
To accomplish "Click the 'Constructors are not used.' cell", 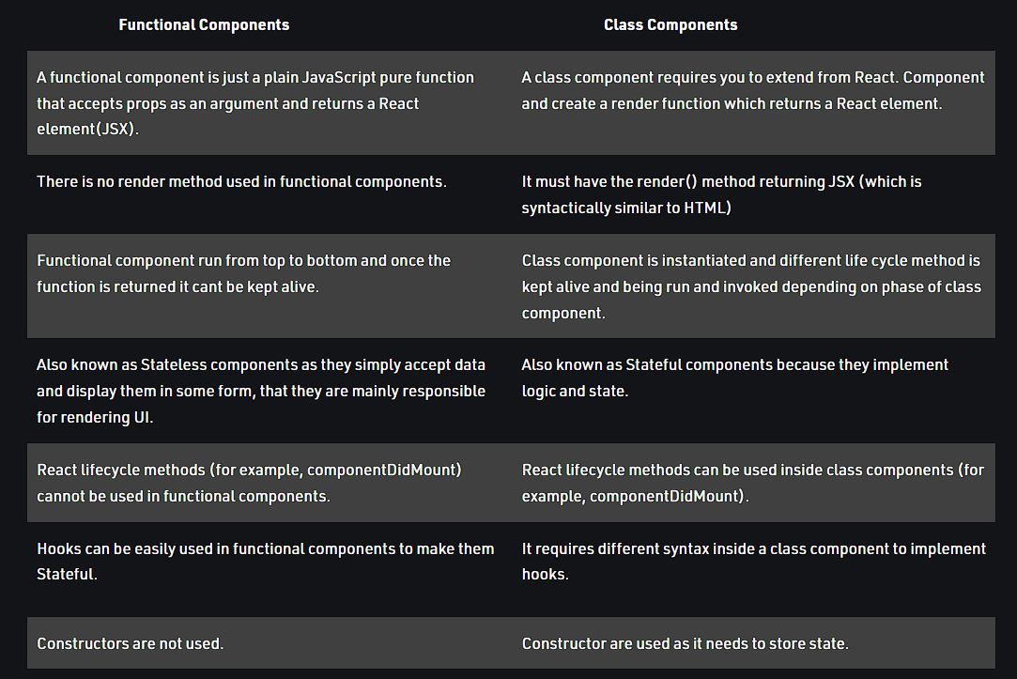I will pyautogui.click(x=270, y=642).
